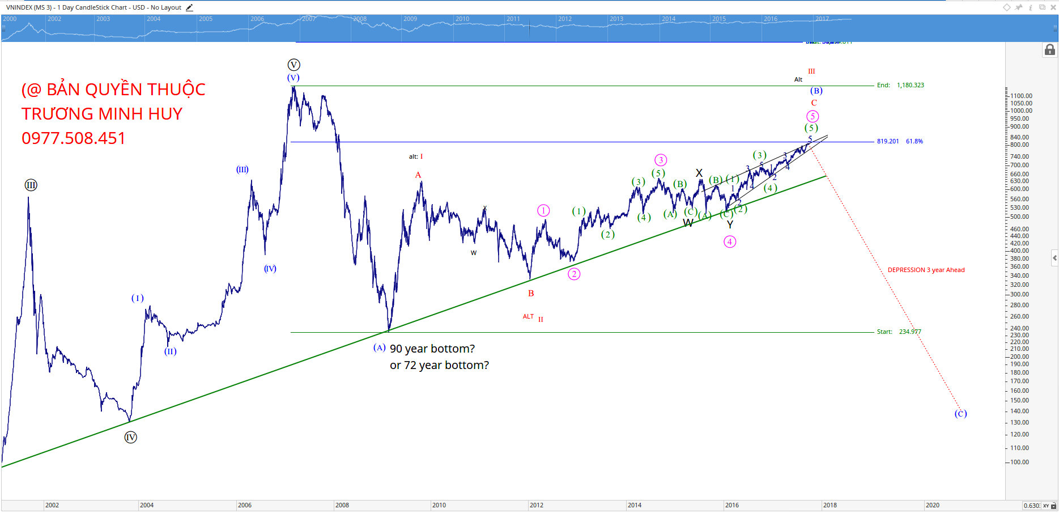
Task: Click the 'End: 1,180.323' level label
Action: tap(900, 85)
